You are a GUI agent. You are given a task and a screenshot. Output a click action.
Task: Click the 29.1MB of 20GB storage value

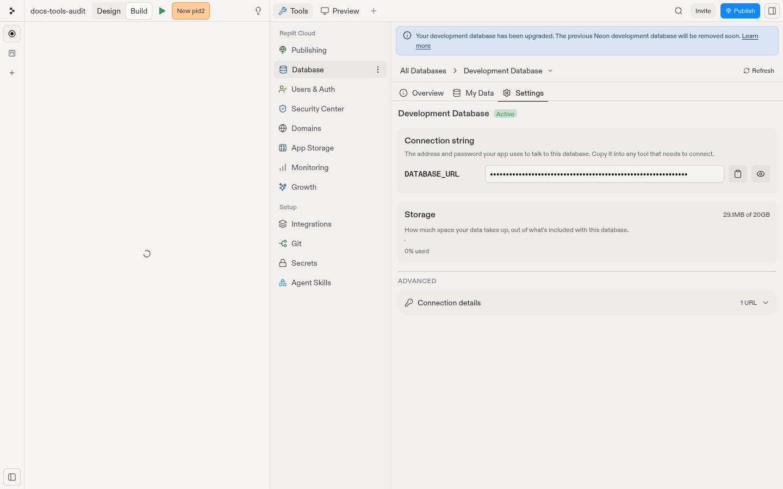746,215
